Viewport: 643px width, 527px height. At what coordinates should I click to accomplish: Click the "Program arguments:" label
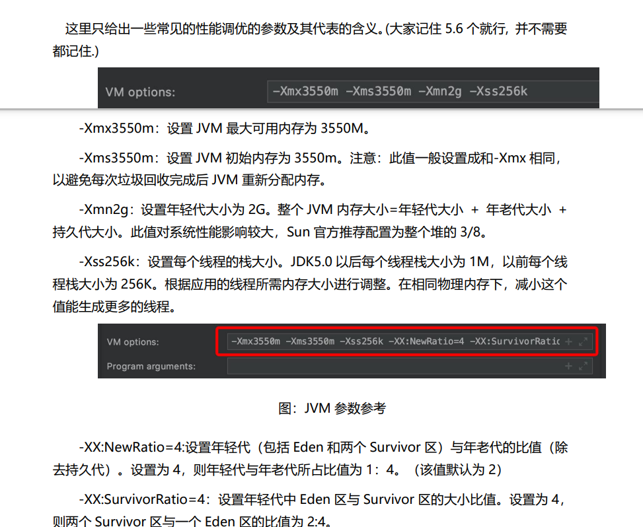151,367
